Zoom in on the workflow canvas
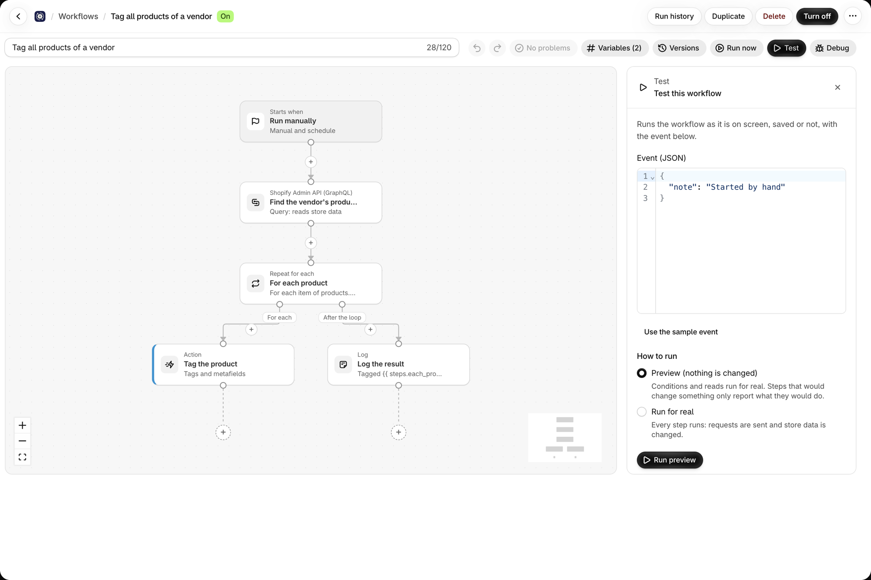Viewport: 871px width, 580px height. (22, 425)
